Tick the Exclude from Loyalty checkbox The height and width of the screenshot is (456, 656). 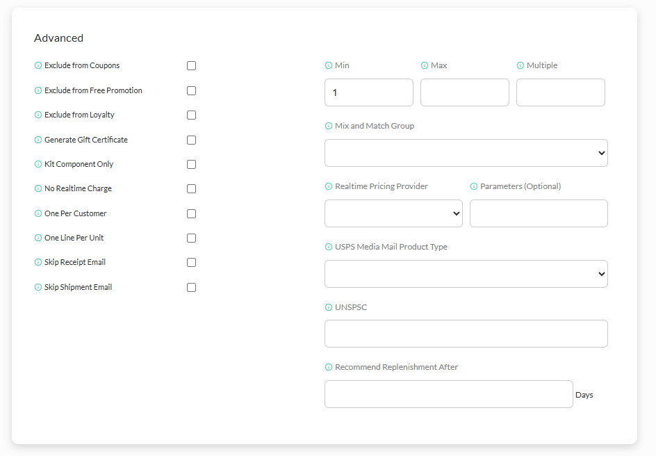191,115
